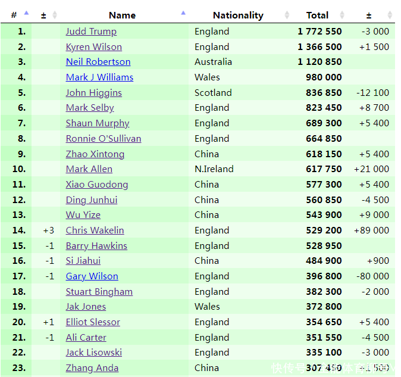This screenshot has width=401, height=377.
Task: Click the Chris Wakelin link
Action: 95,230
